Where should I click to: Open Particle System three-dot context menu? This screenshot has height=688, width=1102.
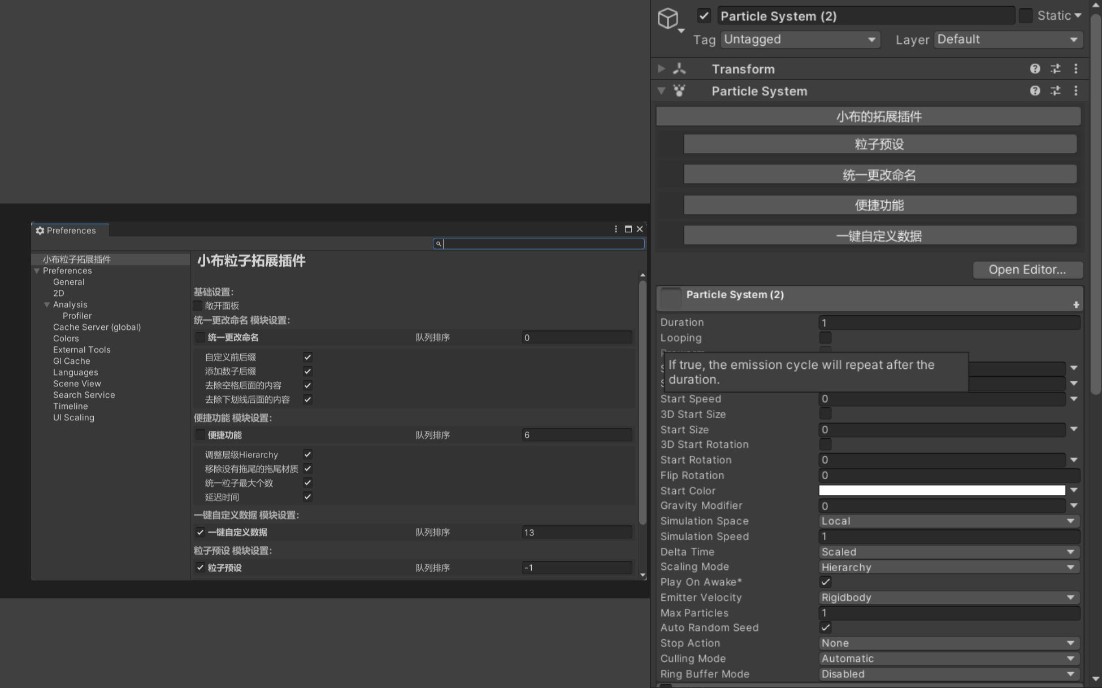click(x=1075, y=91)
